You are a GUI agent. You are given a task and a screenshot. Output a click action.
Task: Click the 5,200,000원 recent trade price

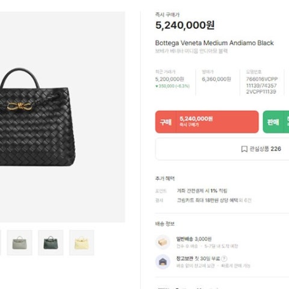[170, 79]
